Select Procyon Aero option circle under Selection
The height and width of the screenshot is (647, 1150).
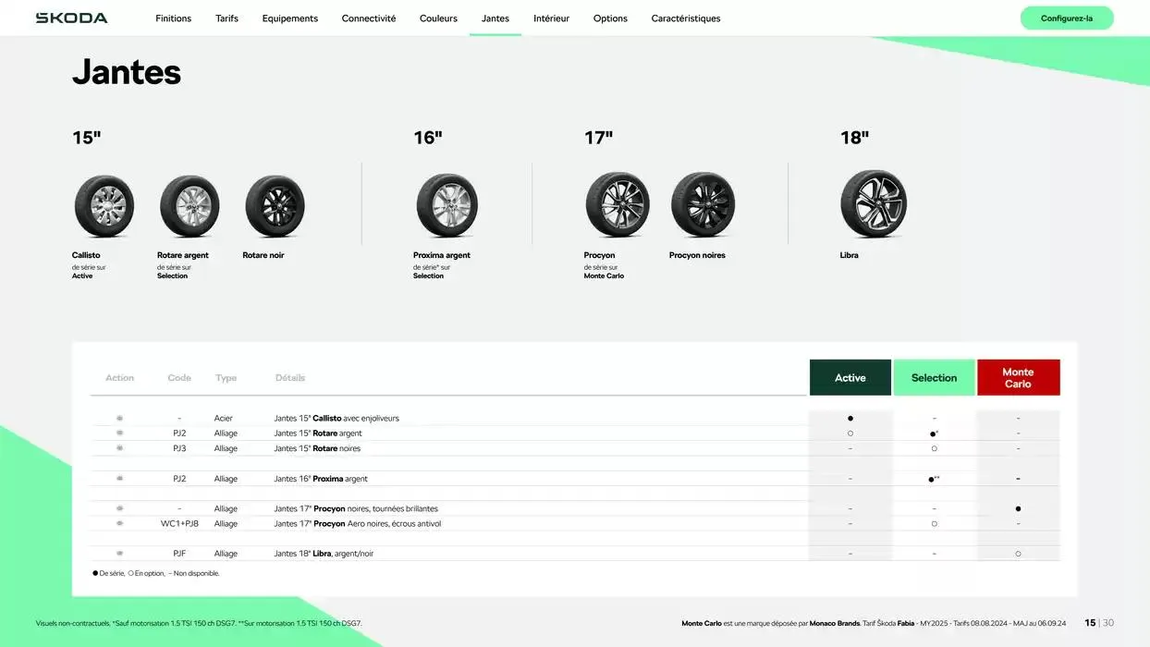[x=934, y=524]
